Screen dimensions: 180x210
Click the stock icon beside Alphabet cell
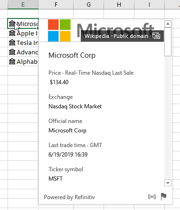[x=12, y=61]
